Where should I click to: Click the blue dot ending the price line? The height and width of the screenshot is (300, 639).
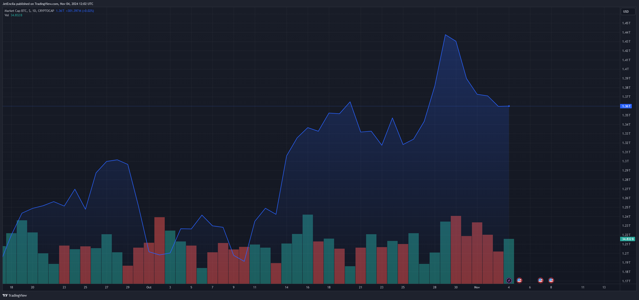[x=509, y=106]
